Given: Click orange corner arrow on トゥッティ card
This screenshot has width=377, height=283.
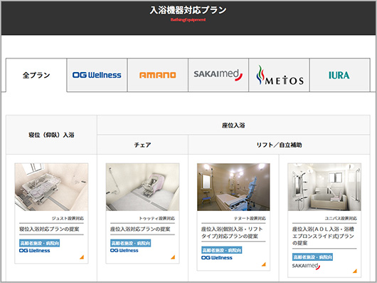Looking at the screenshot, I should pos(173,257).
